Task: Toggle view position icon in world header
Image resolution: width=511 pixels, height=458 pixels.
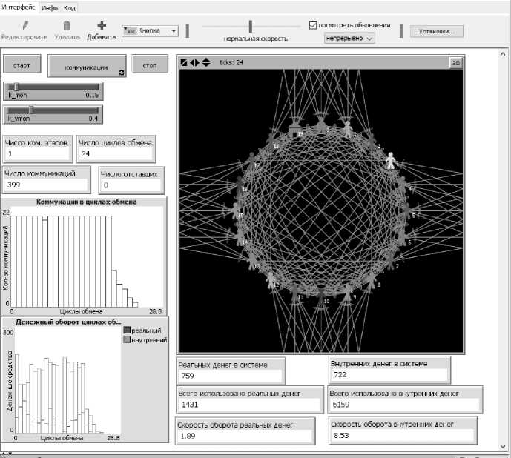Action: pyautogui.click(x=184, y=62)
